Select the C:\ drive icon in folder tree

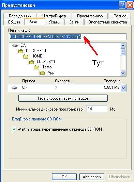point(15,45)
